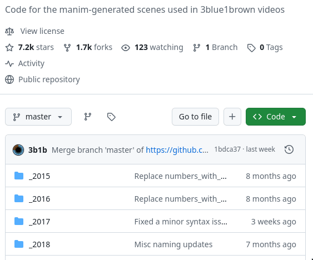Viewport: 313px width, 260px height.
Task: Click the _2015 folder icon
Action: (x=19, y=176)
